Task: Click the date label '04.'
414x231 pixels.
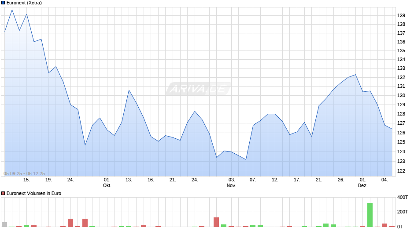Action: point(384,180)
